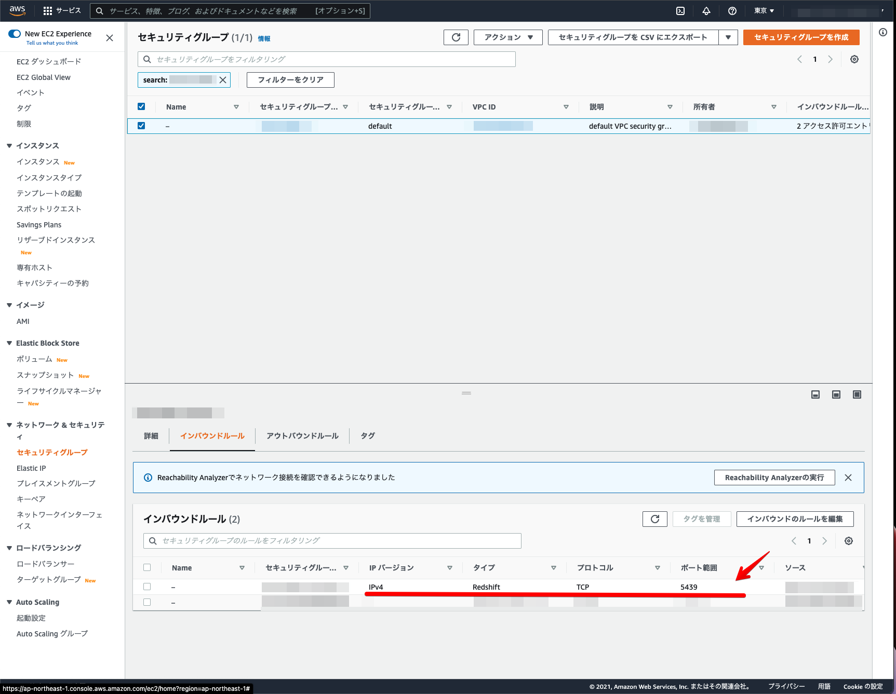Switch to the アウトバウンドルール tab
This screenshot has width=896, height=694.
(302, 436)
